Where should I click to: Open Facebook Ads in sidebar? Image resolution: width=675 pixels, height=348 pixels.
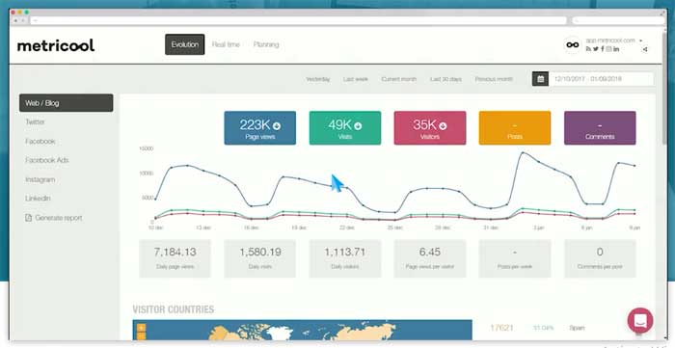coord(47,160)
